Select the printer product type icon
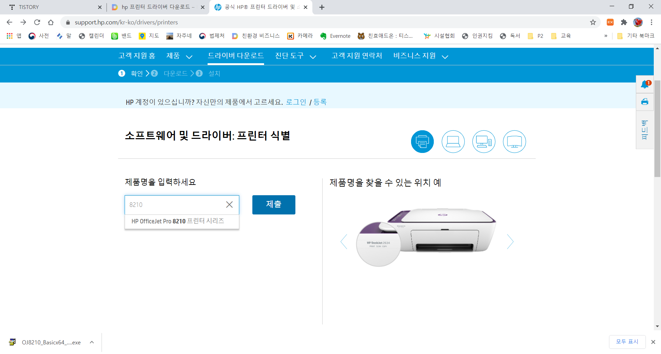Image resolution: width=661 pixels, height=354 pixels. point(422,142)
